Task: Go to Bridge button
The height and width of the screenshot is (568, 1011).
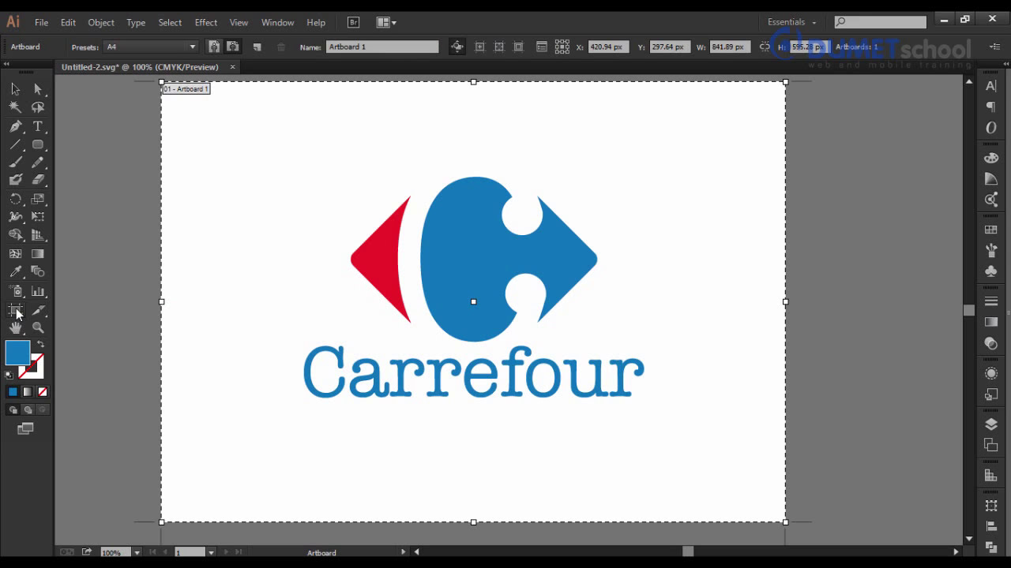Action: [x=353, y=22]
